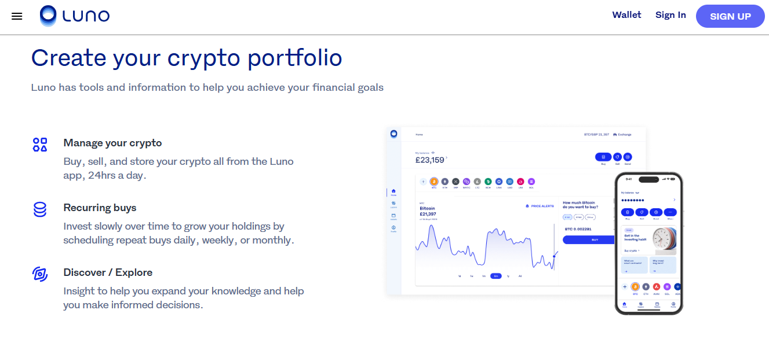Select BTC coin in dashboard coin row

pyautogui.click(x=434, y=182)
